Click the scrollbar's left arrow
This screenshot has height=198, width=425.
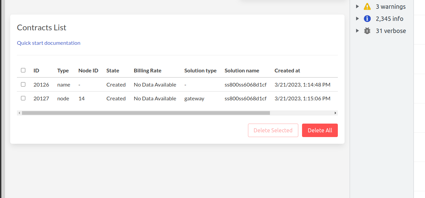point(19,113)
